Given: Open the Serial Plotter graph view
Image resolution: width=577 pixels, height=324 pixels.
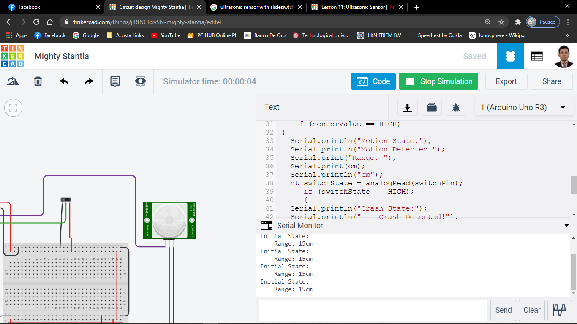Looking at the screenshot, I should (559, 310).
